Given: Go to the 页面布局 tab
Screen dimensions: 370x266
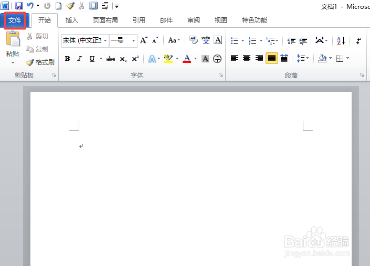Looking at the screenshot, I should 105,20.
